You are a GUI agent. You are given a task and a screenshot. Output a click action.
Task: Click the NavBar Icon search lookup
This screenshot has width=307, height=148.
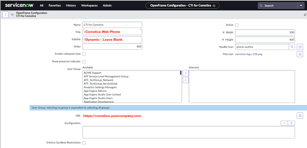click(292, 47)
